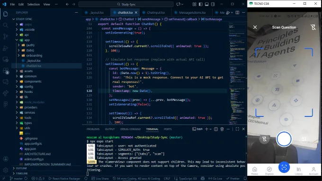Viewport: 322px width, 181px height.
Task: Split the terminal
Action: (216, 129)
